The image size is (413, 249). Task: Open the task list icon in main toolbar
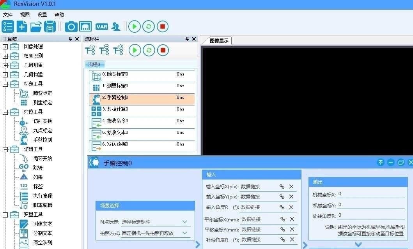[x=8, y=26]
